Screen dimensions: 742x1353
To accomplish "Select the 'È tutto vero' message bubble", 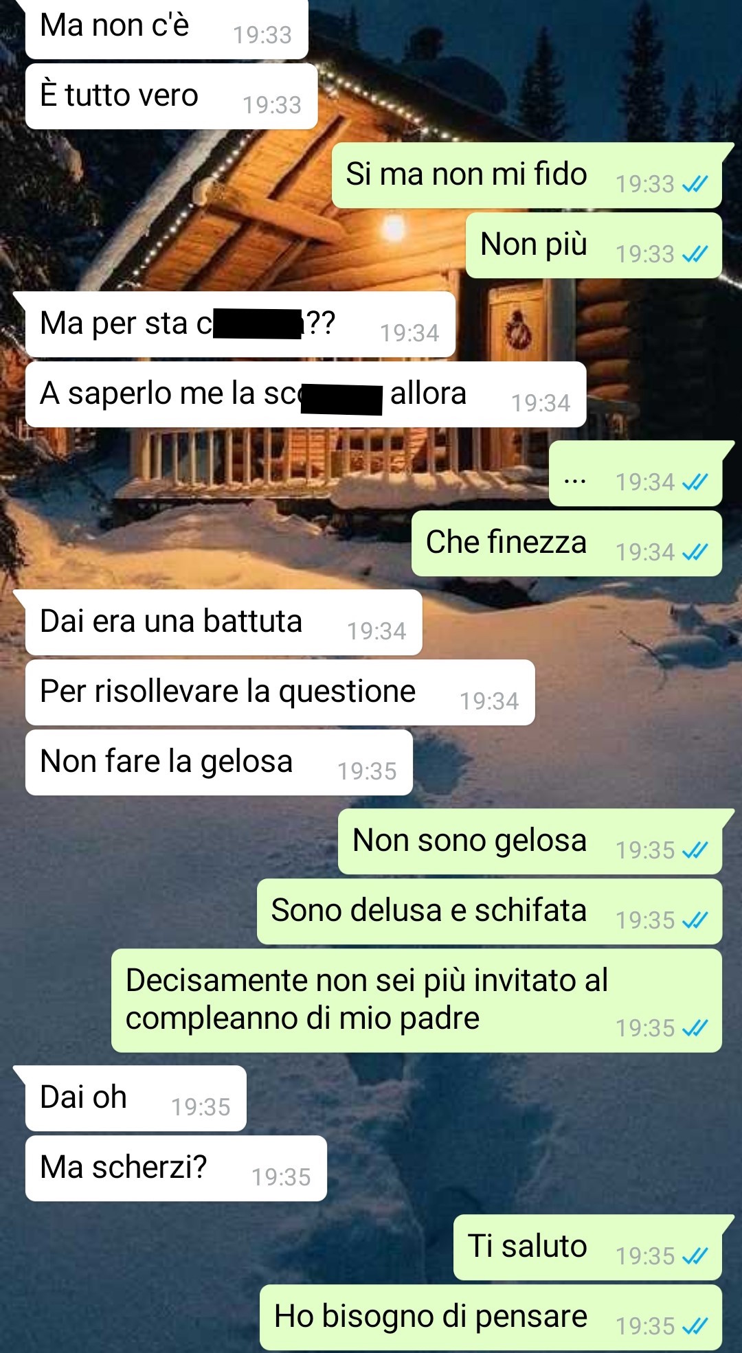I will (x=171, y=96).
